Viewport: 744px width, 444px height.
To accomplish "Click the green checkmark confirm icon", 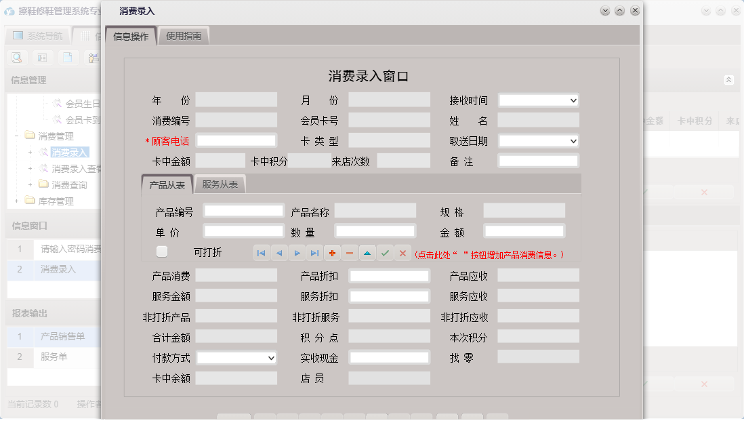I will click(x=384, y=252).
